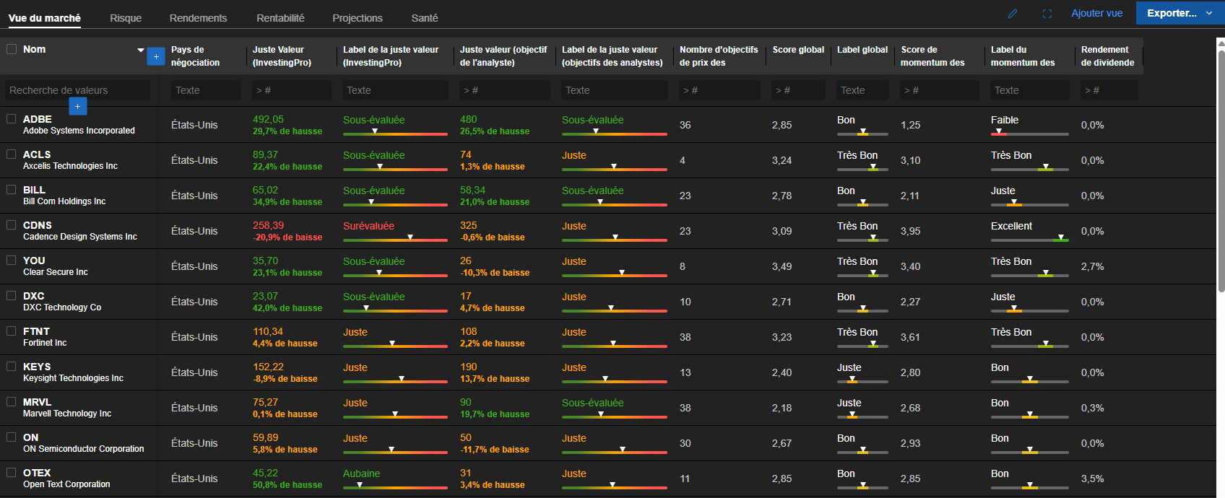Viewport: 1225px width, 498px height.
Task: Click OTEX Aubaine fair value gauge bar
Action: (x=395, y=487)
